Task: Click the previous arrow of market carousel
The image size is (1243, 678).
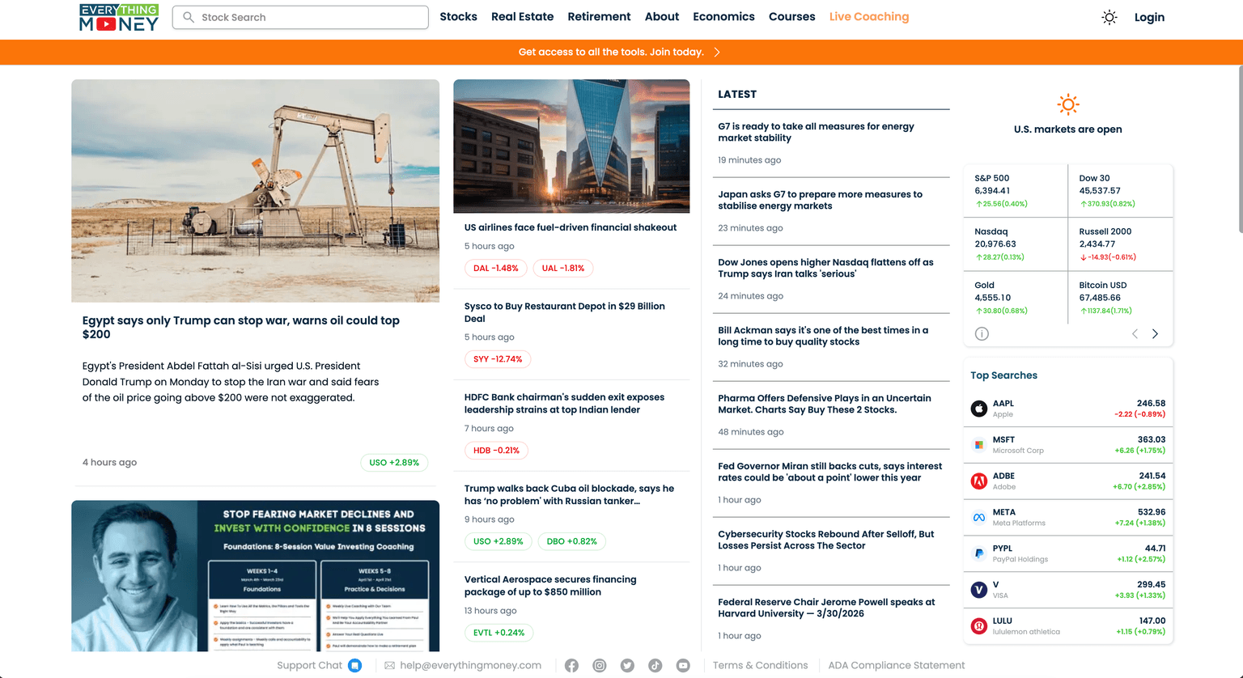Action: click(x=1135, y=333)
